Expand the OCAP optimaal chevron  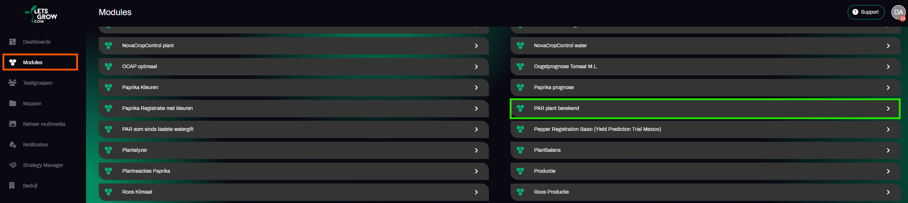coord(476,67)
